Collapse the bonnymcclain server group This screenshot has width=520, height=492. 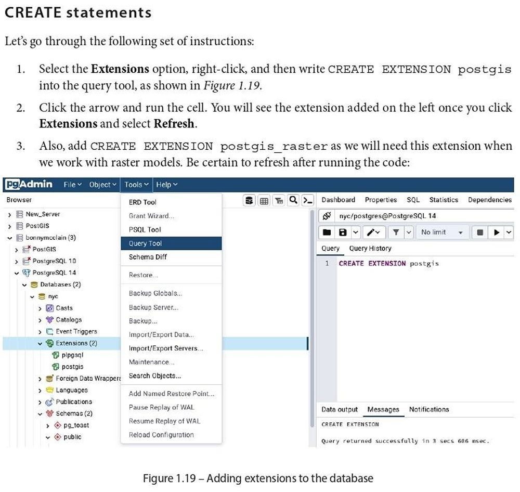point(9,238)
